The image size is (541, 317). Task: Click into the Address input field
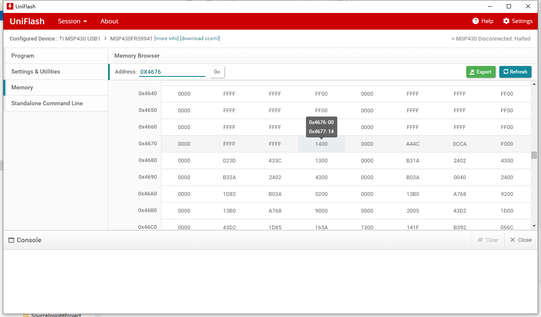172,72
